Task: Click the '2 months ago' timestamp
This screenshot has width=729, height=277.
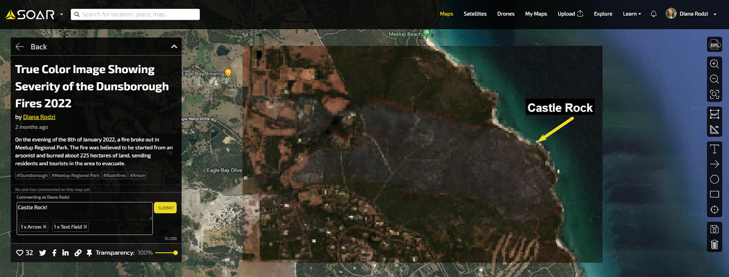Action: click(x=31, y=127)
